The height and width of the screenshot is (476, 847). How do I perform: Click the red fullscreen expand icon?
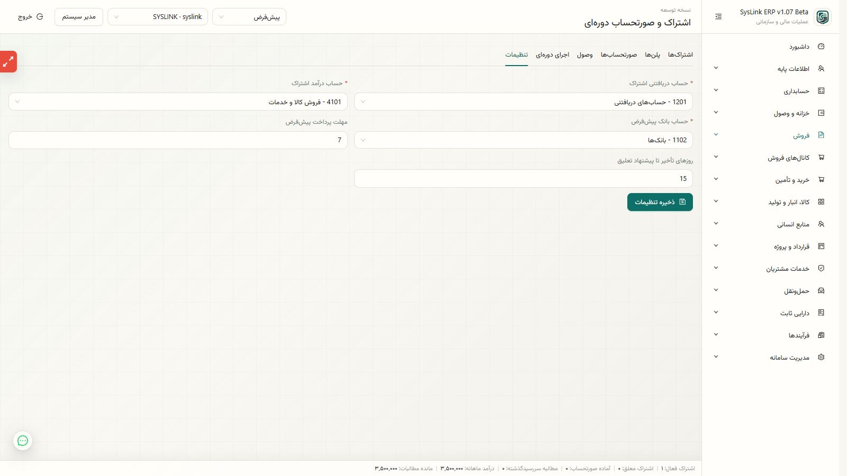[8, 62]
